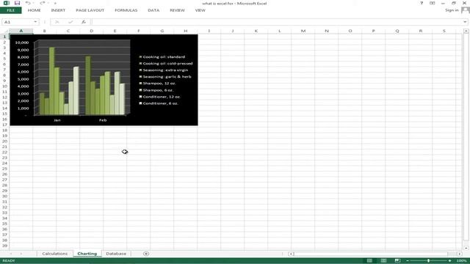Open the DATA ribbon tab

(x=153, y=10)
